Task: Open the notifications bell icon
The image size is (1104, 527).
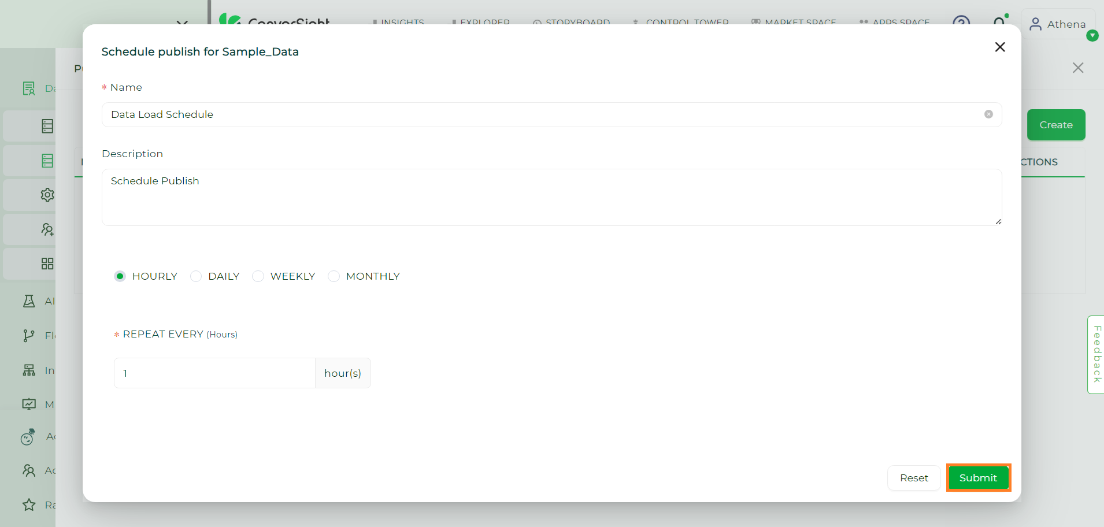Action: [999, 22]
